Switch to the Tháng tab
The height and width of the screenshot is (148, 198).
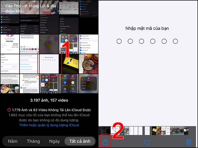pos(33,141)
